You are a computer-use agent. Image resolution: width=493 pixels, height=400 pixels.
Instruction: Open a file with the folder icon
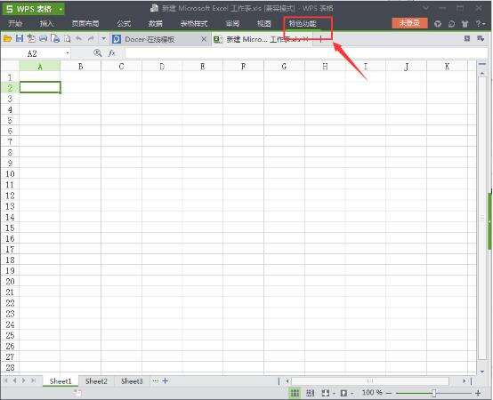[7, 38]
